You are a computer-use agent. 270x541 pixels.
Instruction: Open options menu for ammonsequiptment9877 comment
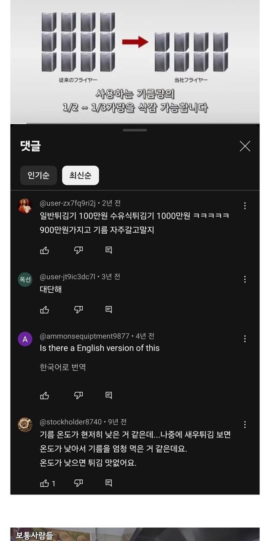[245, 339]
